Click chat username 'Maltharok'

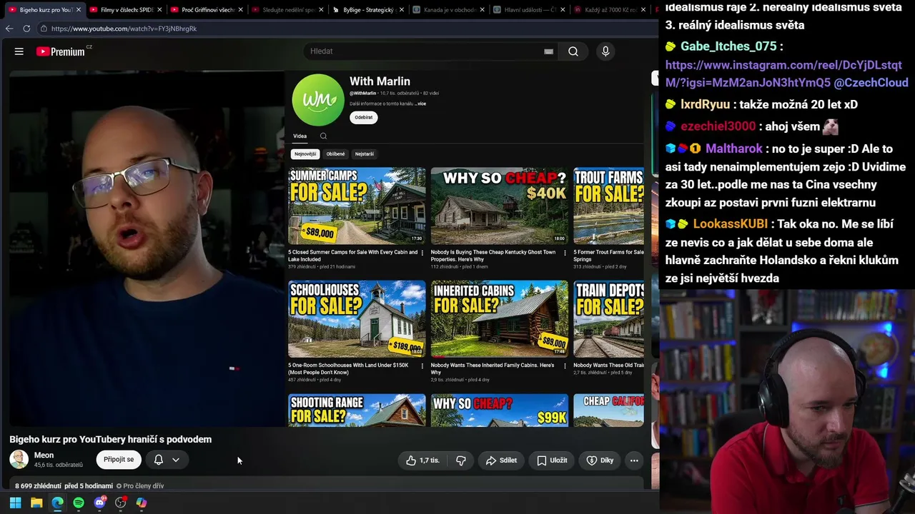pyautogui.click(x=734, y=149)
